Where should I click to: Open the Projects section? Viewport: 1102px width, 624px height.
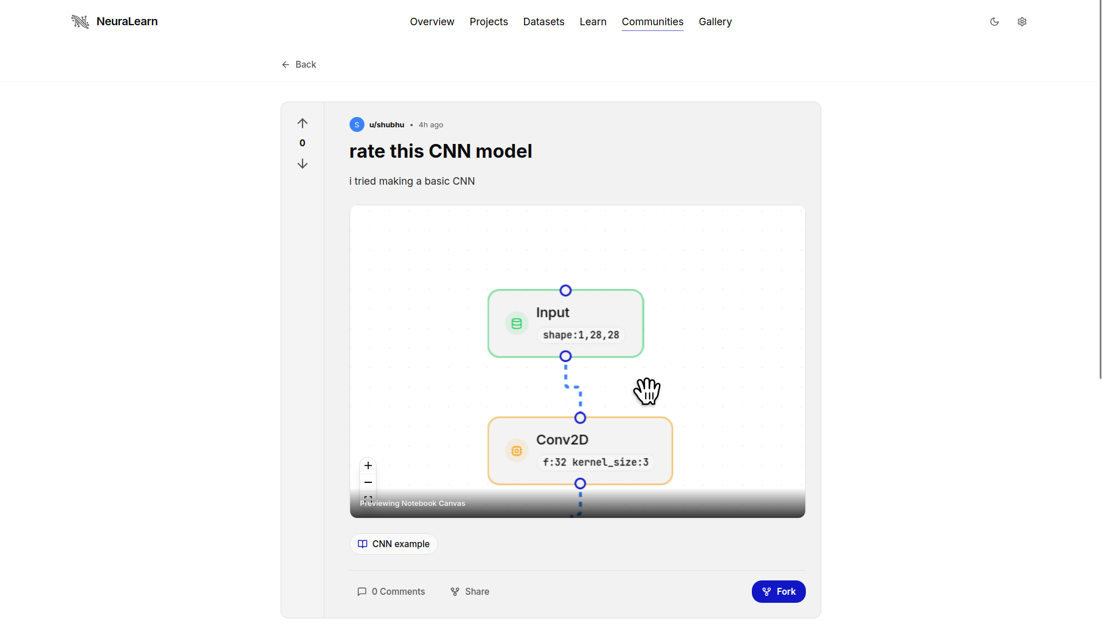pyautogui.click(x=488, y=22)
